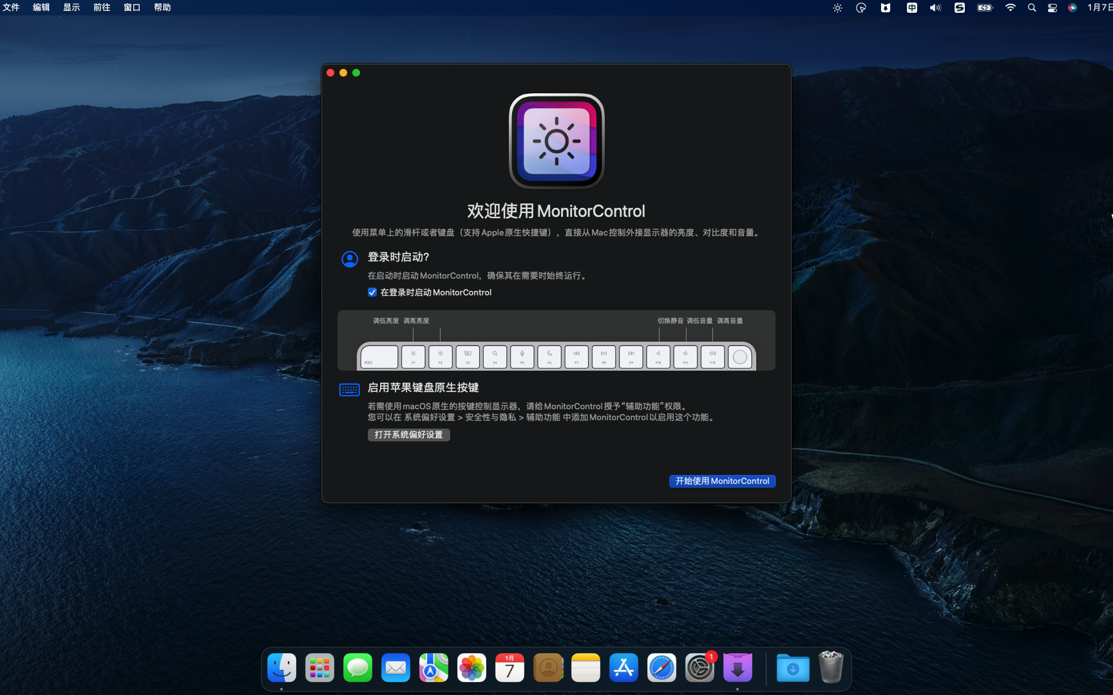
Task: Click the 登录时启动? heading
Action: pos(398,257)
